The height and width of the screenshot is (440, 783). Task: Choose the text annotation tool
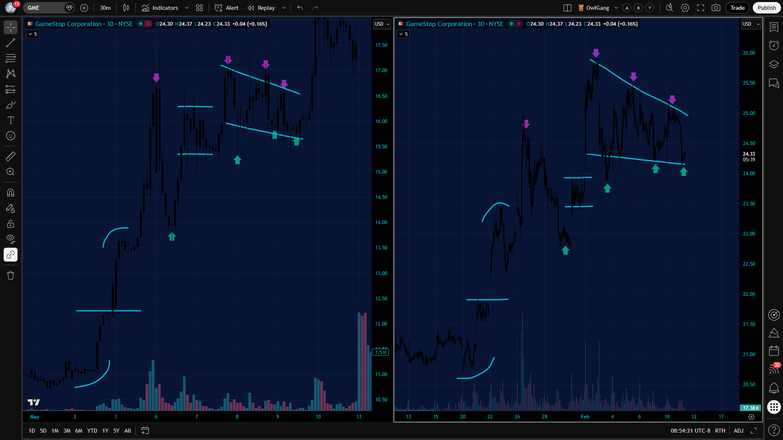[x=11, y=120]
